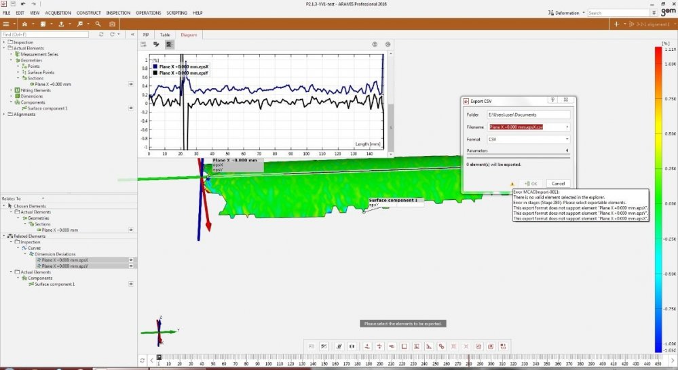Open the Format CSV dropdown
This screenshot has height=370, width=678.
click(x=528, y=139)
